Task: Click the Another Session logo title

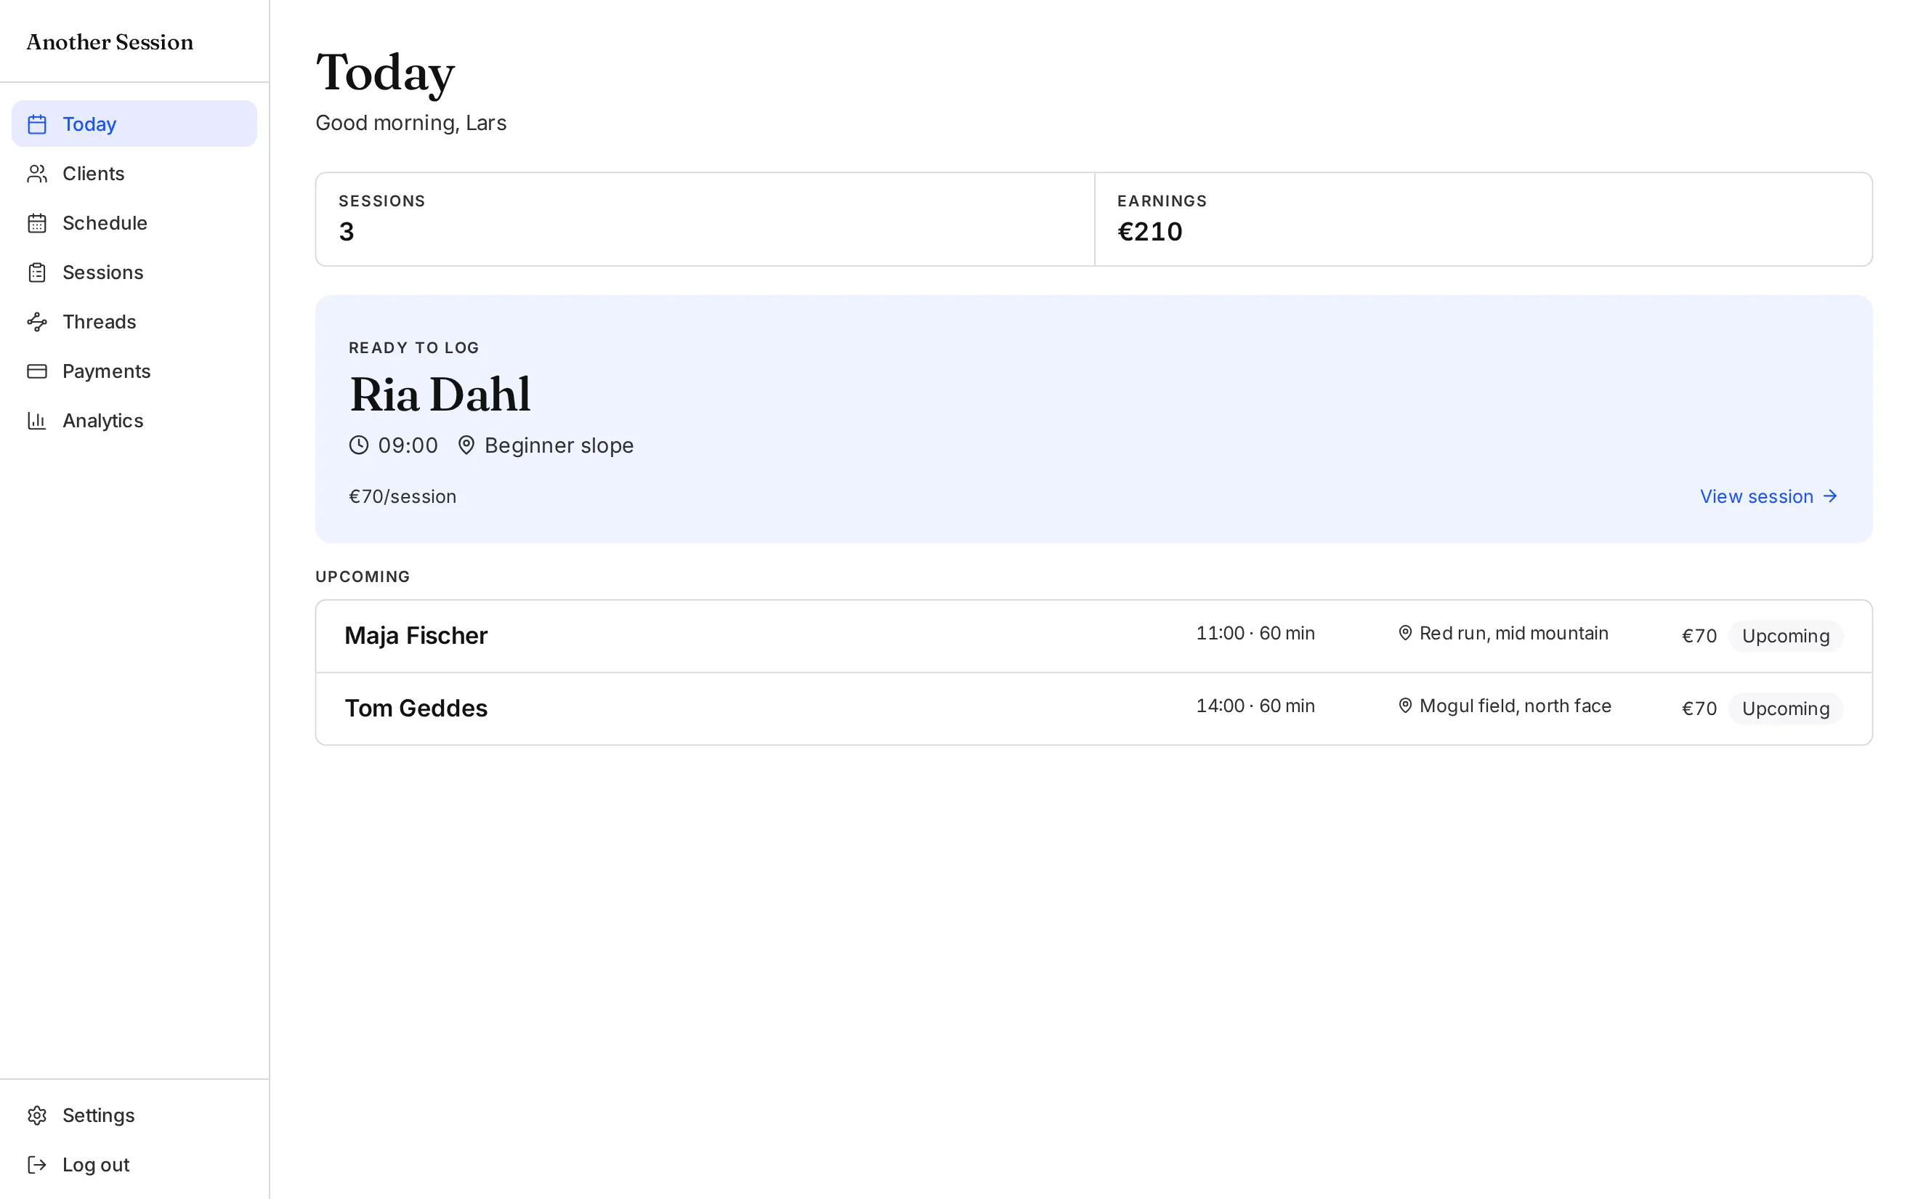Action: pyautogui.click(x=110, y=42)
